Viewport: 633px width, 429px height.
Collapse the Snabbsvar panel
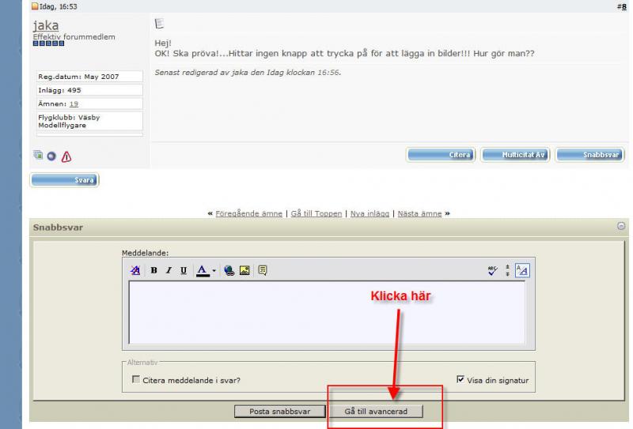(x=621, y=226)
